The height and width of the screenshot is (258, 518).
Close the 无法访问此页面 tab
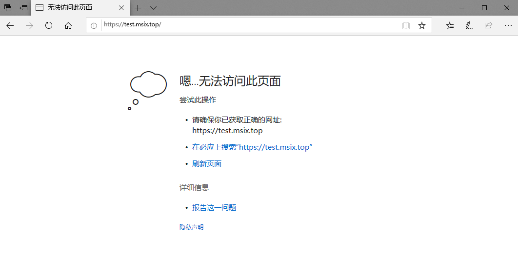[121, 8]
